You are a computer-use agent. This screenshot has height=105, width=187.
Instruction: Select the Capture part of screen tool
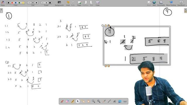(120, 101)
